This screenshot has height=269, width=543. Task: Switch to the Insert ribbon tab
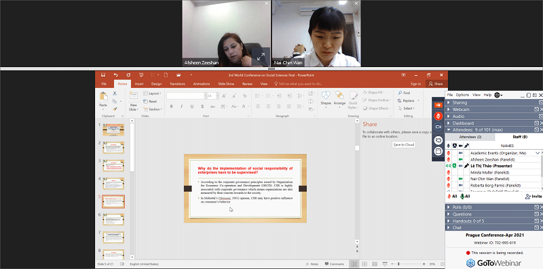(x=139, y=84)
